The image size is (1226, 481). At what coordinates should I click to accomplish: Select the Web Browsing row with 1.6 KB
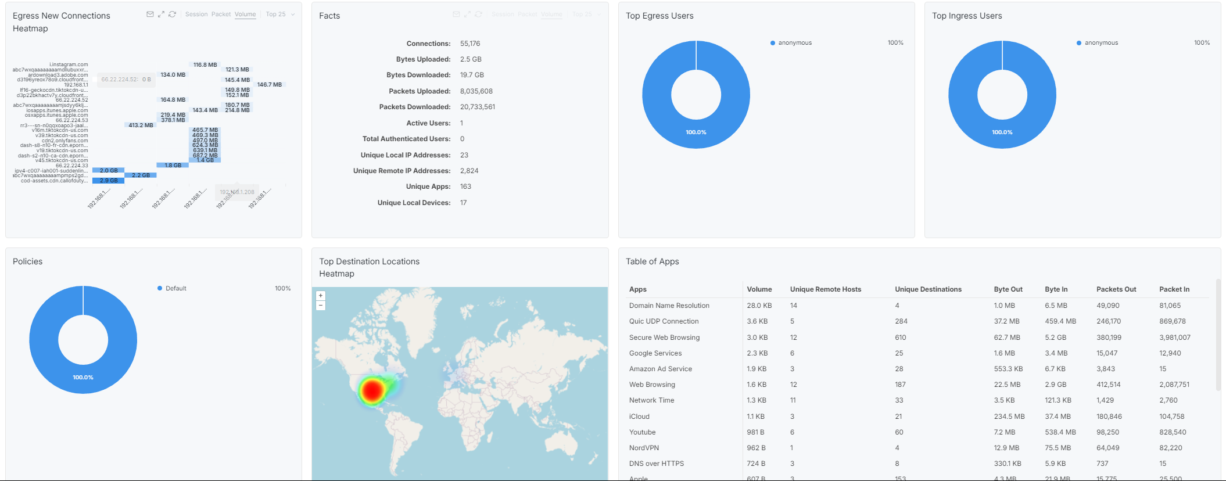point(918,385)
